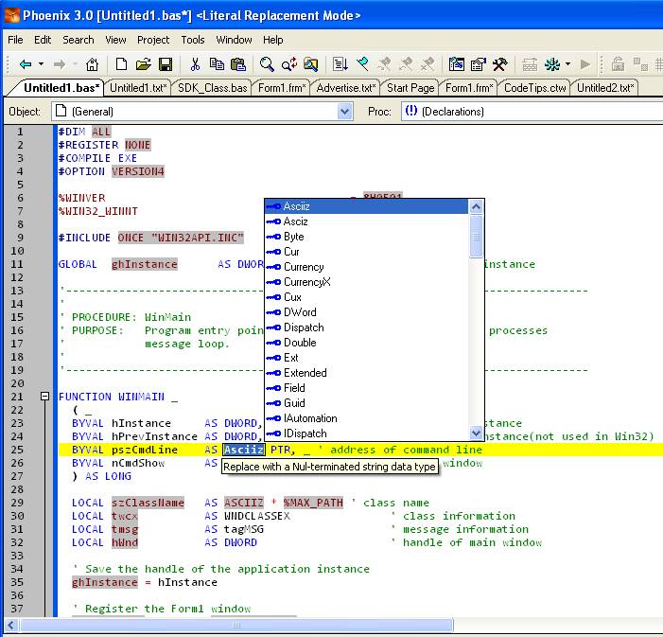
Task: Open the back-arrow history dropdown
Action: 41,64
